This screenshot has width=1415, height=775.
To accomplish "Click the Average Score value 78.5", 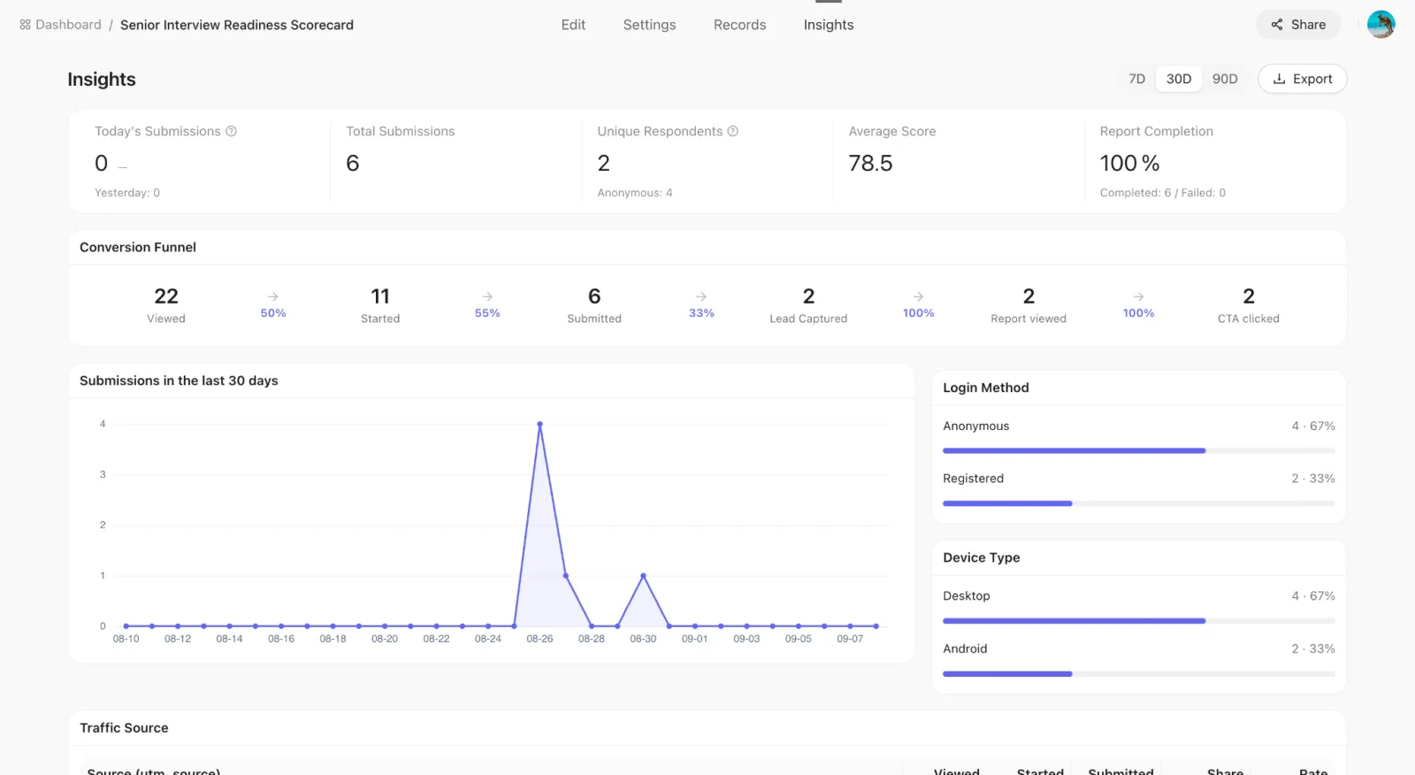I will coord(870,164).
